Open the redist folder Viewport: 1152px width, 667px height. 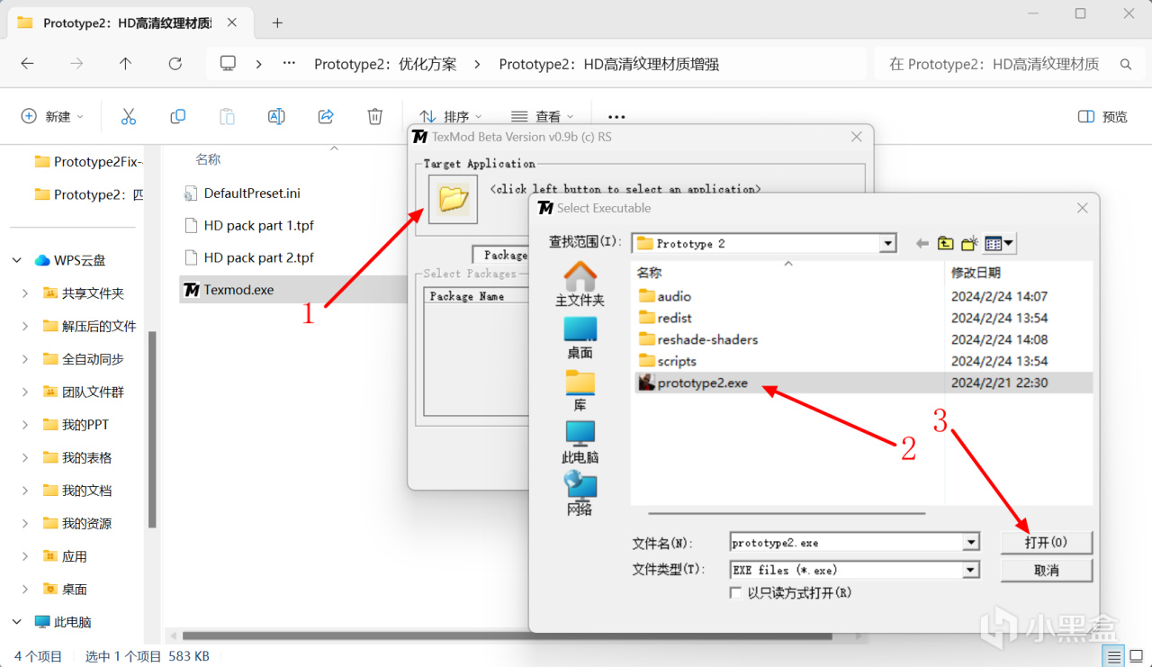[x=665, y=318]
